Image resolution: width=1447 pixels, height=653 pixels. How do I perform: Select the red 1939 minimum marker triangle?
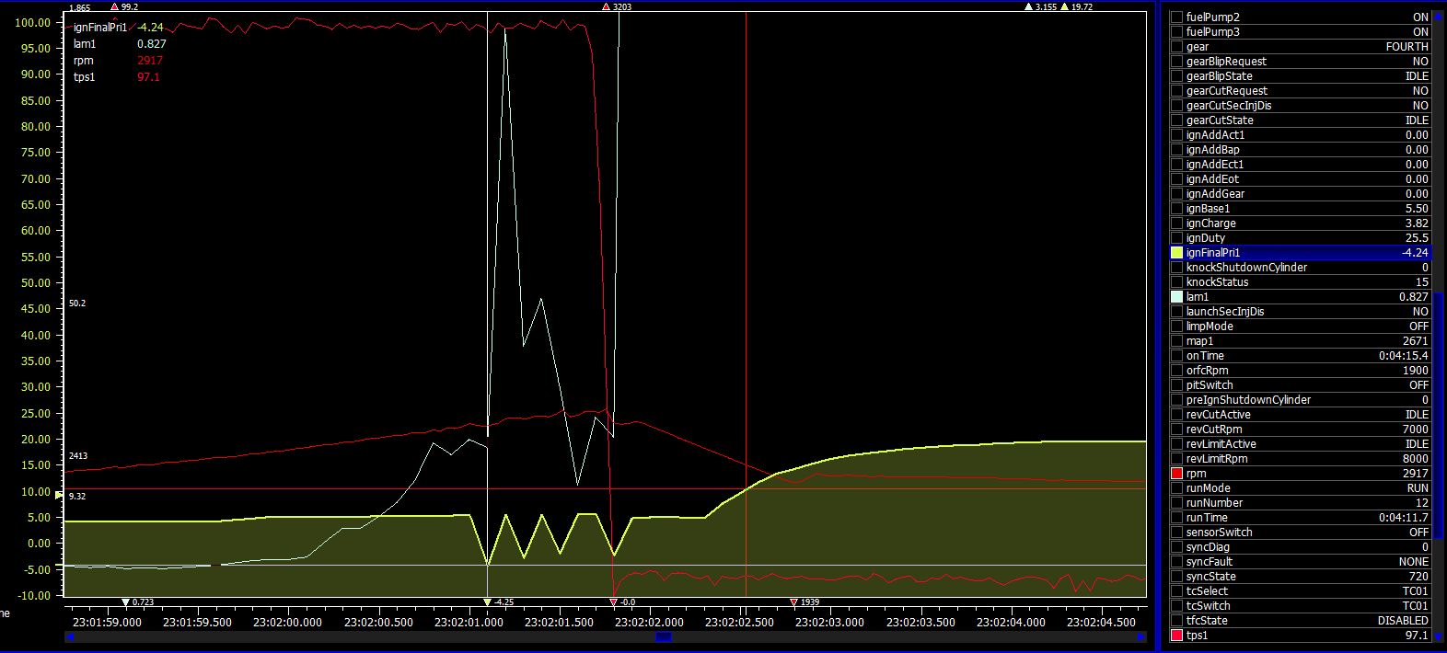[794, 601]
